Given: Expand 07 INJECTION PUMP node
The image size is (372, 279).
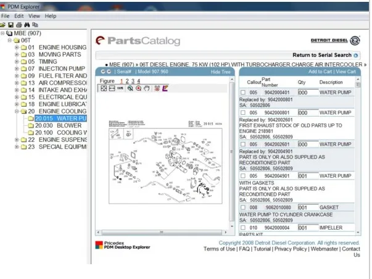Looking at the screenshot, I should pyautogui.click(x=17, y=69).
